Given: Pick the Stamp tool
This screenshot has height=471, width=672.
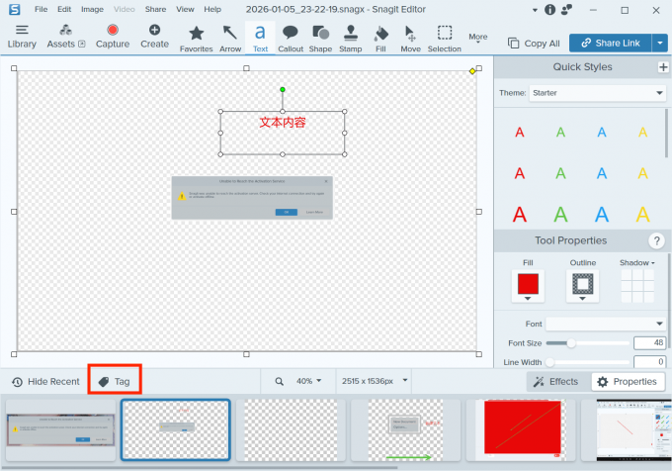Looking at the screenshot, I should (351, 38).
